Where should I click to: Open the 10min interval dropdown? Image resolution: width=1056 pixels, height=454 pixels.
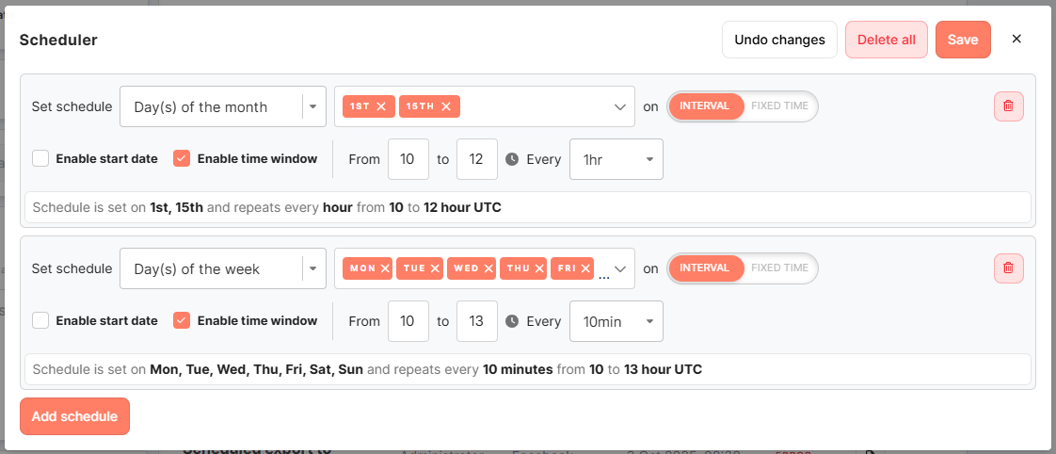pyautogui.click(x=616, y=322)
